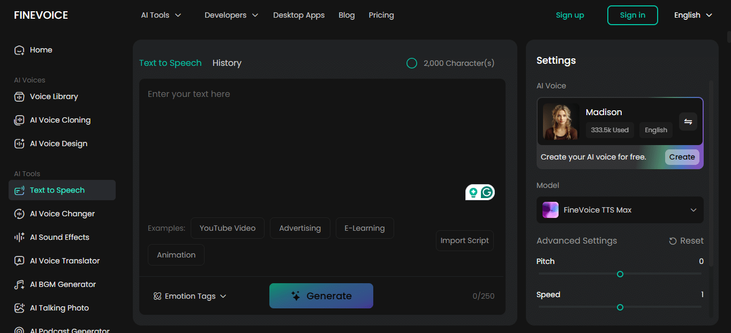Screen dimensions: 731x333
Task: Expand the FineVoice TTS Max model dropdown
Action: 620,210
